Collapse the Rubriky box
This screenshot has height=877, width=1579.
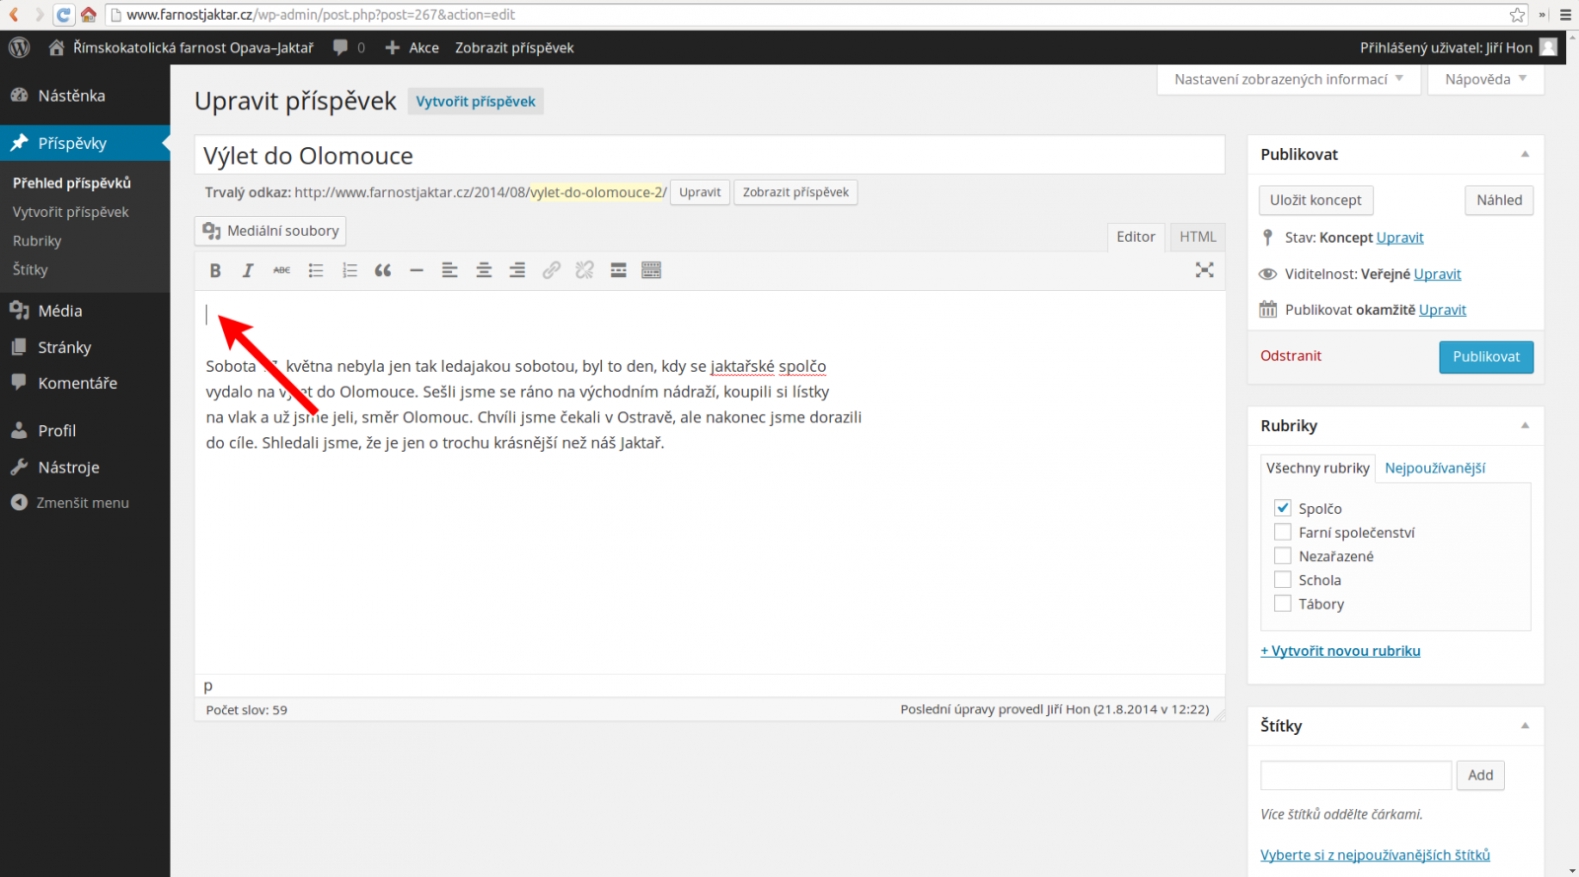[1525, 425]
